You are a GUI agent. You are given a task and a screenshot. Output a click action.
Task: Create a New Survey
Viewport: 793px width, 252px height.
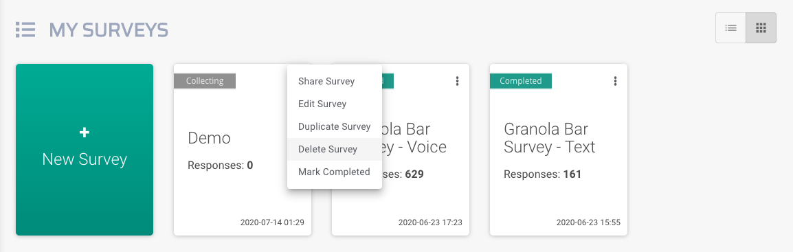(x=85, y=150)
